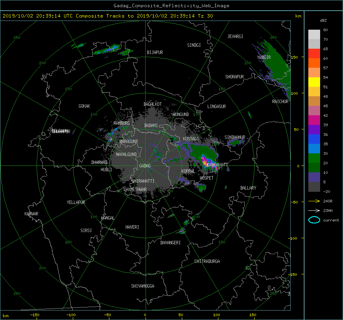Click the '57' value on the dBZ scale
The image size is (343, 320).
pos(325,68)
